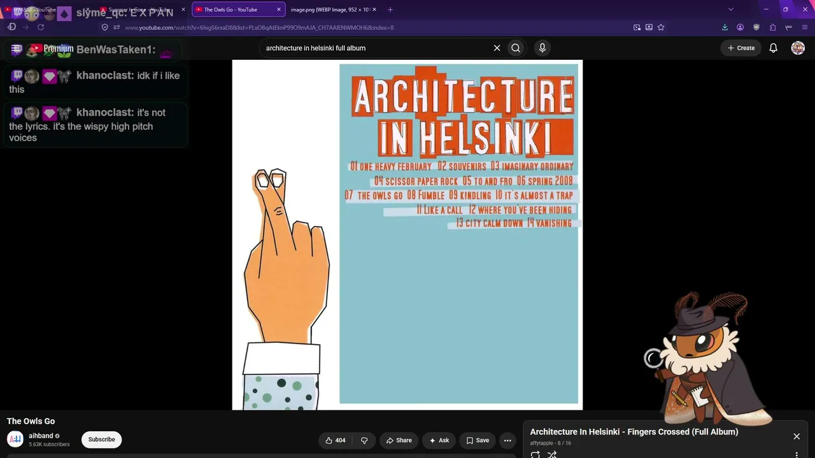The height and width of the screenshot is (458, 815).
Task: Open the playlist options three-dot menu
Action: pyautogui.click(x=797, y=454)
